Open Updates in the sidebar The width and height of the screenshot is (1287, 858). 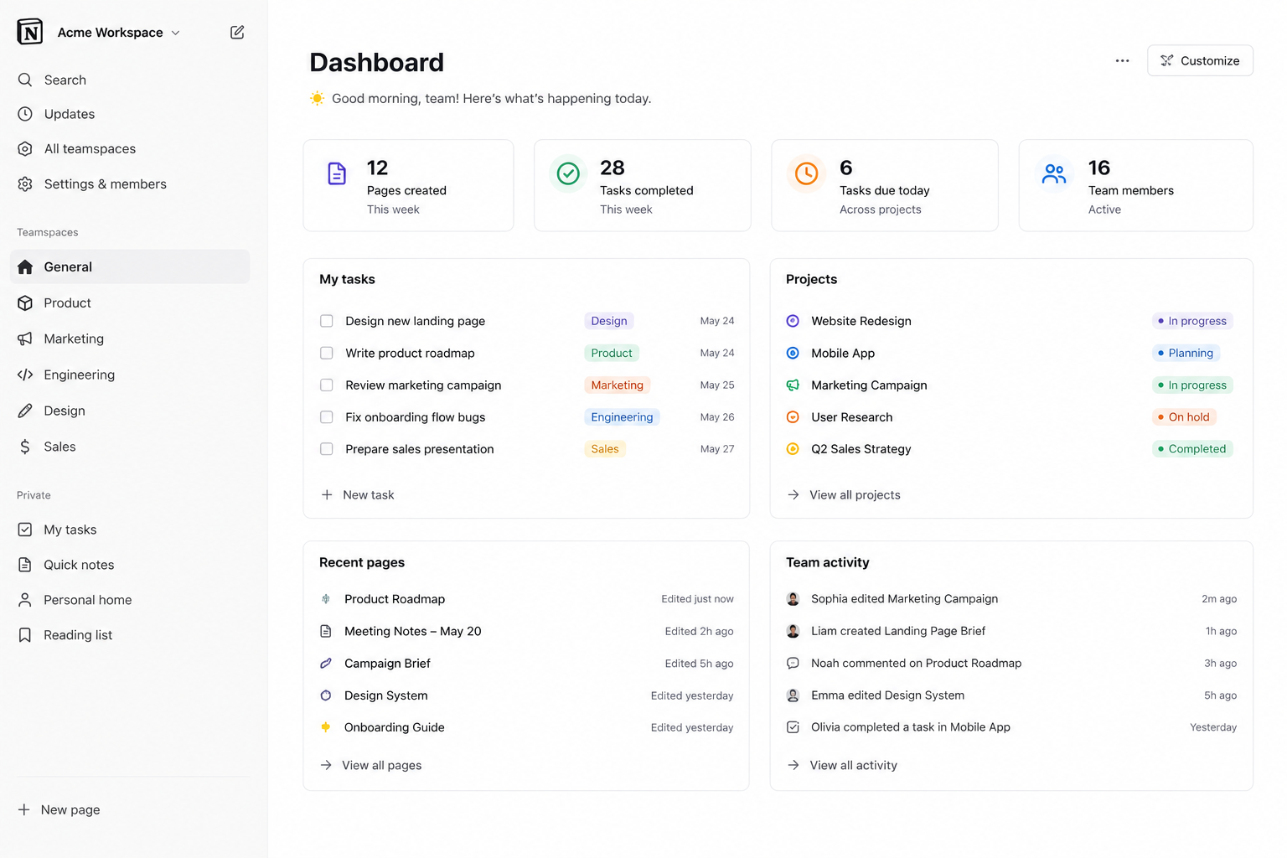(130, 114)
